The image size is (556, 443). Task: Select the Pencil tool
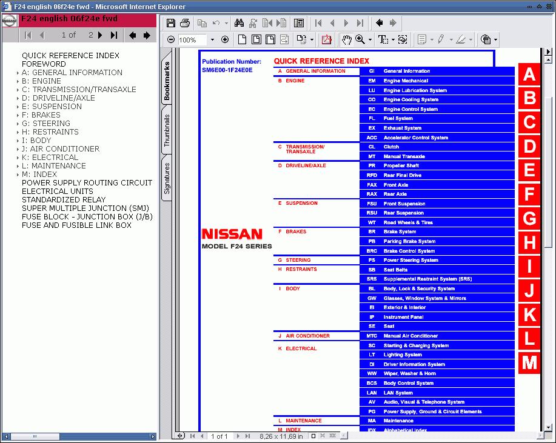tap(441, 39)
